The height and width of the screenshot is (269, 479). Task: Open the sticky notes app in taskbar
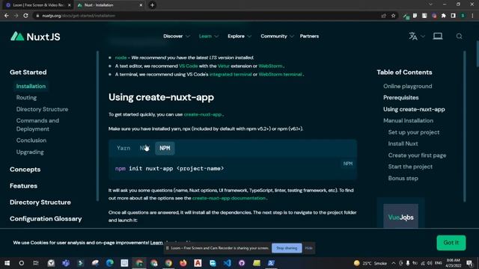pos(256,263)
